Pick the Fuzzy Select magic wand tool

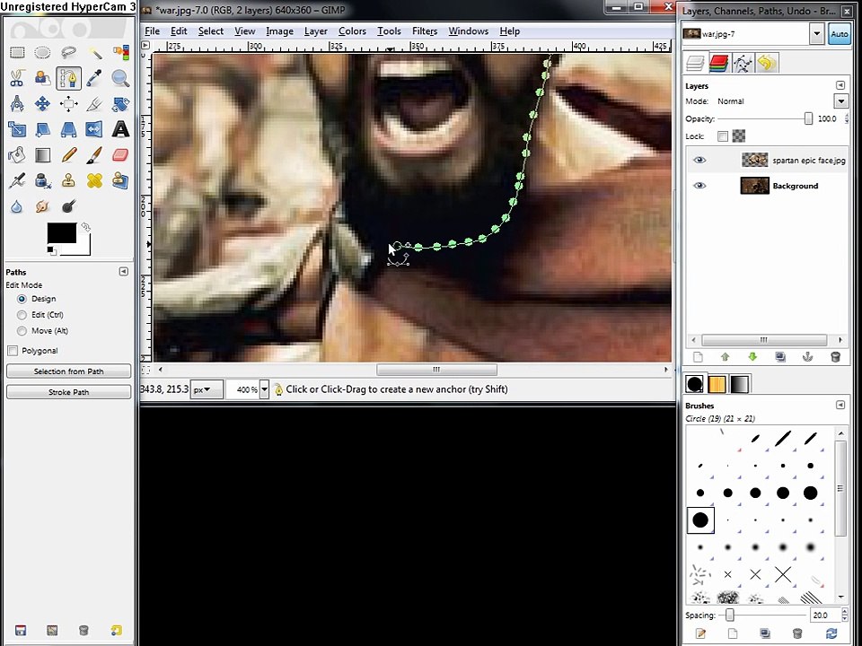pos(94,53)
